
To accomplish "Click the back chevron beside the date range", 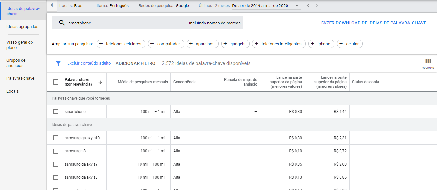I will [308, 5].
